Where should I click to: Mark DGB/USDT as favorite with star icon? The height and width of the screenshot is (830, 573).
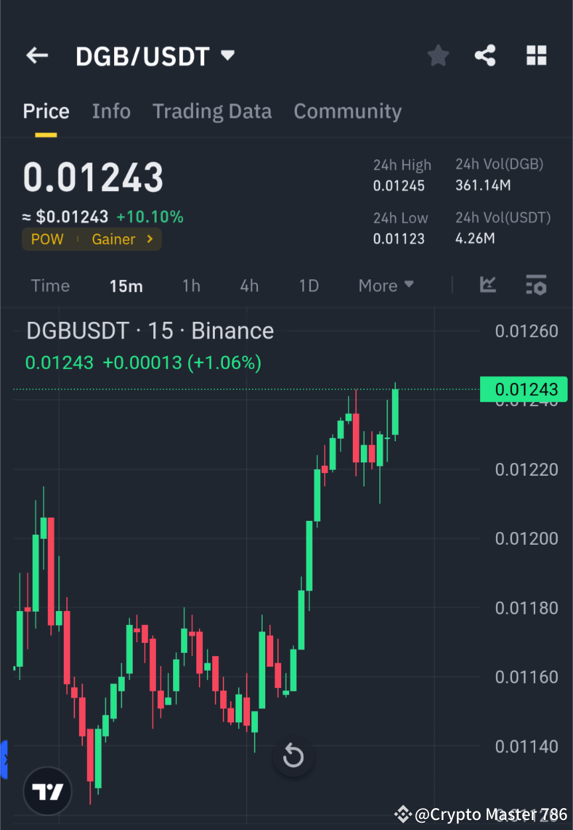point(438,56)
